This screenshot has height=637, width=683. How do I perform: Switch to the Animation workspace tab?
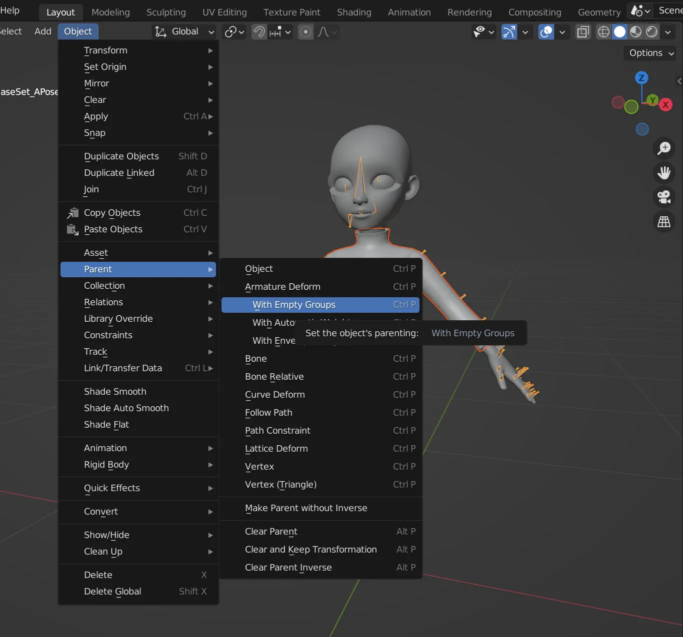point(409,12)
